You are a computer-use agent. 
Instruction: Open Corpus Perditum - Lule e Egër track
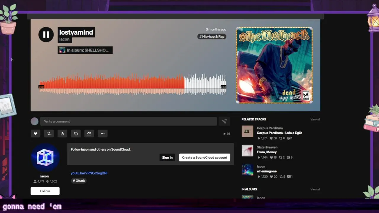(280, 133)
